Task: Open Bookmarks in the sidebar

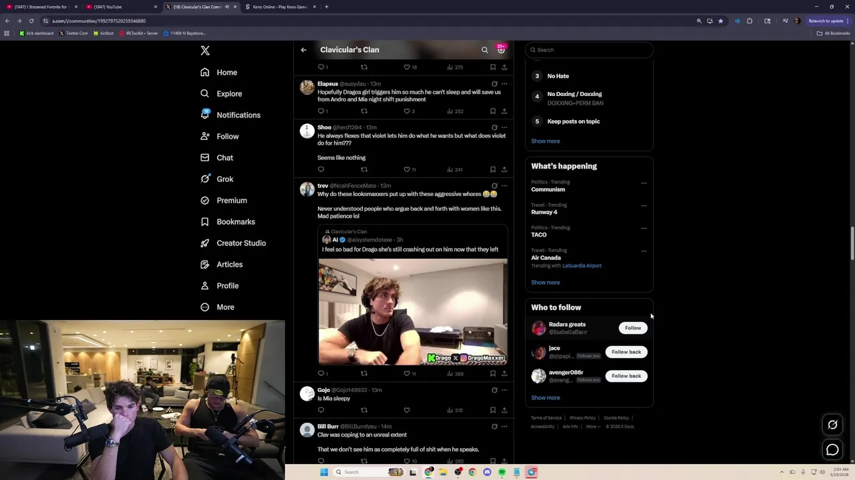Action: click(228, 222)
